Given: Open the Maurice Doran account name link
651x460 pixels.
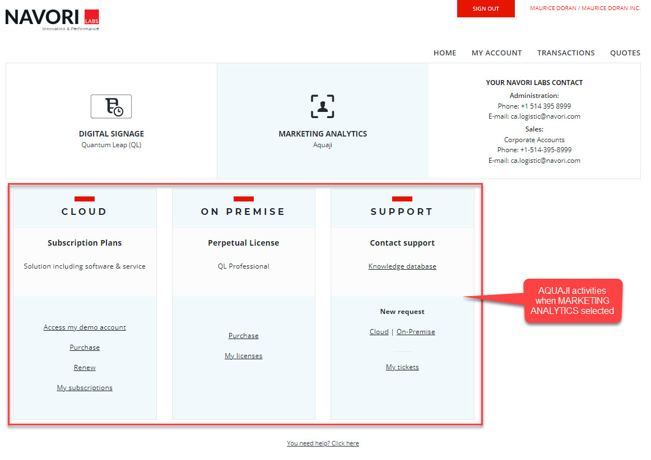Looking at the screenshot, I should [x=585, y=8].
